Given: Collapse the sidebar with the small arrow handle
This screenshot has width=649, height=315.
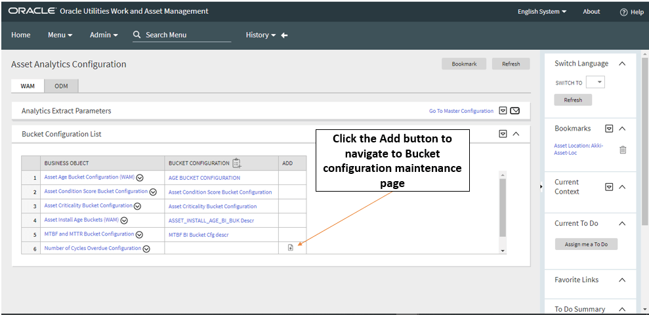Looking at the screenshot, I should (x=541, y=187).
